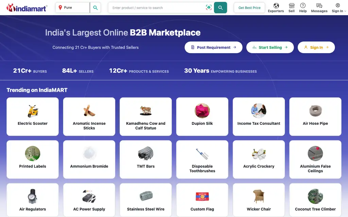Click the location search magnifier icon

click(95, 7)
